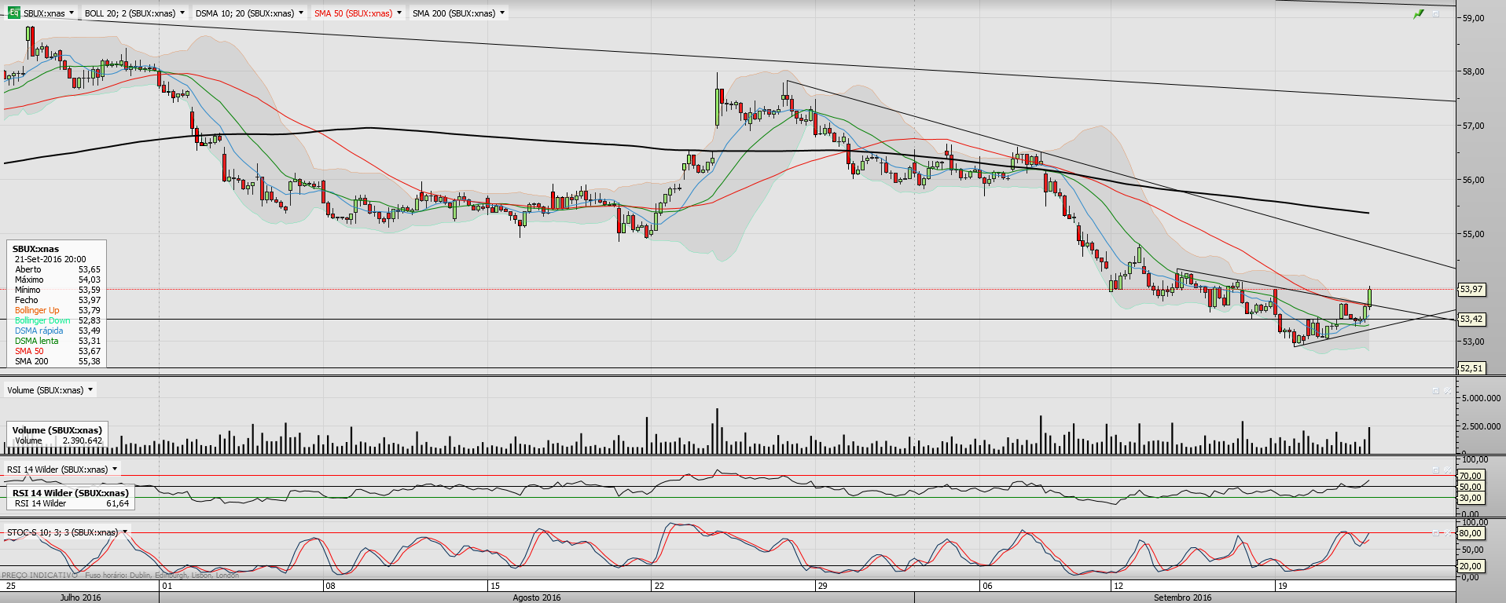Screen dimensions: 1506x603
Task: Click the Agosto 2016 month label
Action: [537, 598]
